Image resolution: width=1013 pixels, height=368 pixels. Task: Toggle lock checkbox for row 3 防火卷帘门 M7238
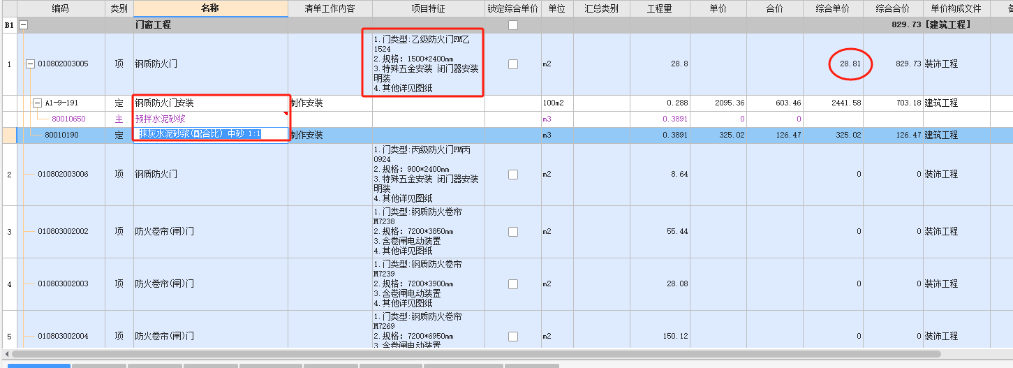(x=513, y=232)
